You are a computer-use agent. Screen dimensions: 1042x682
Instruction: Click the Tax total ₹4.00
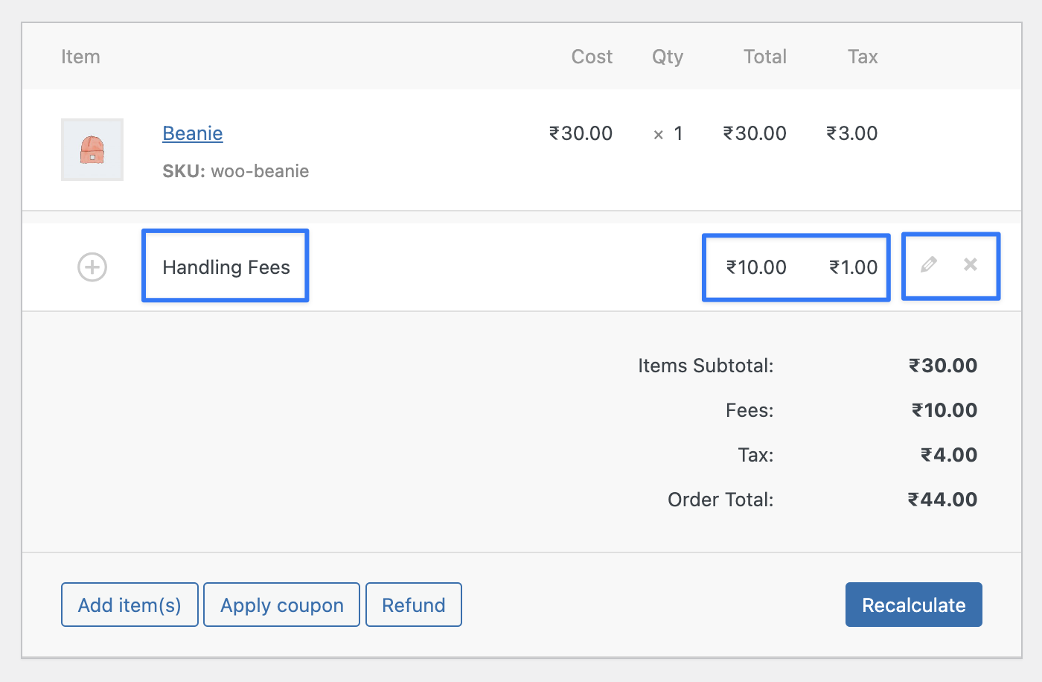(949, 455)
